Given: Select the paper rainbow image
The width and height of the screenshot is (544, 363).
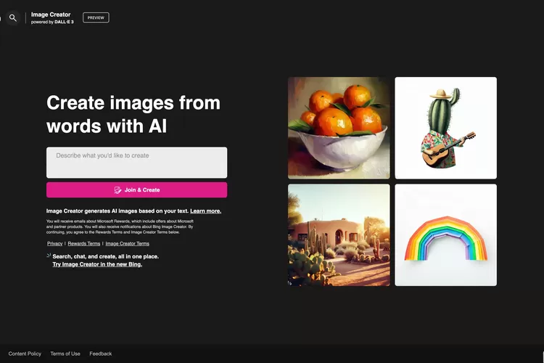Looking at the screenshot, I should point(445,234).
